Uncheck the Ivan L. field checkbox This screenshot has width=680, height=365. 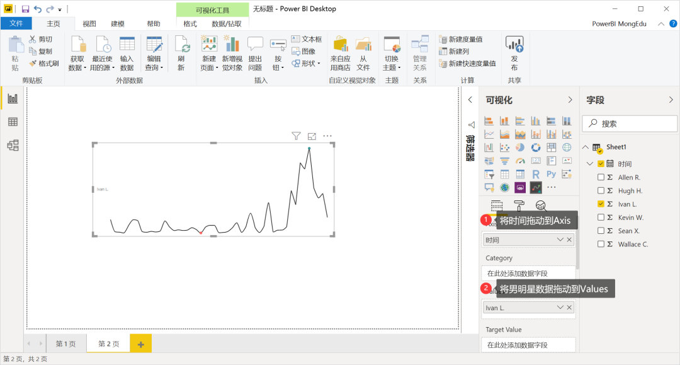pos(601,204)
